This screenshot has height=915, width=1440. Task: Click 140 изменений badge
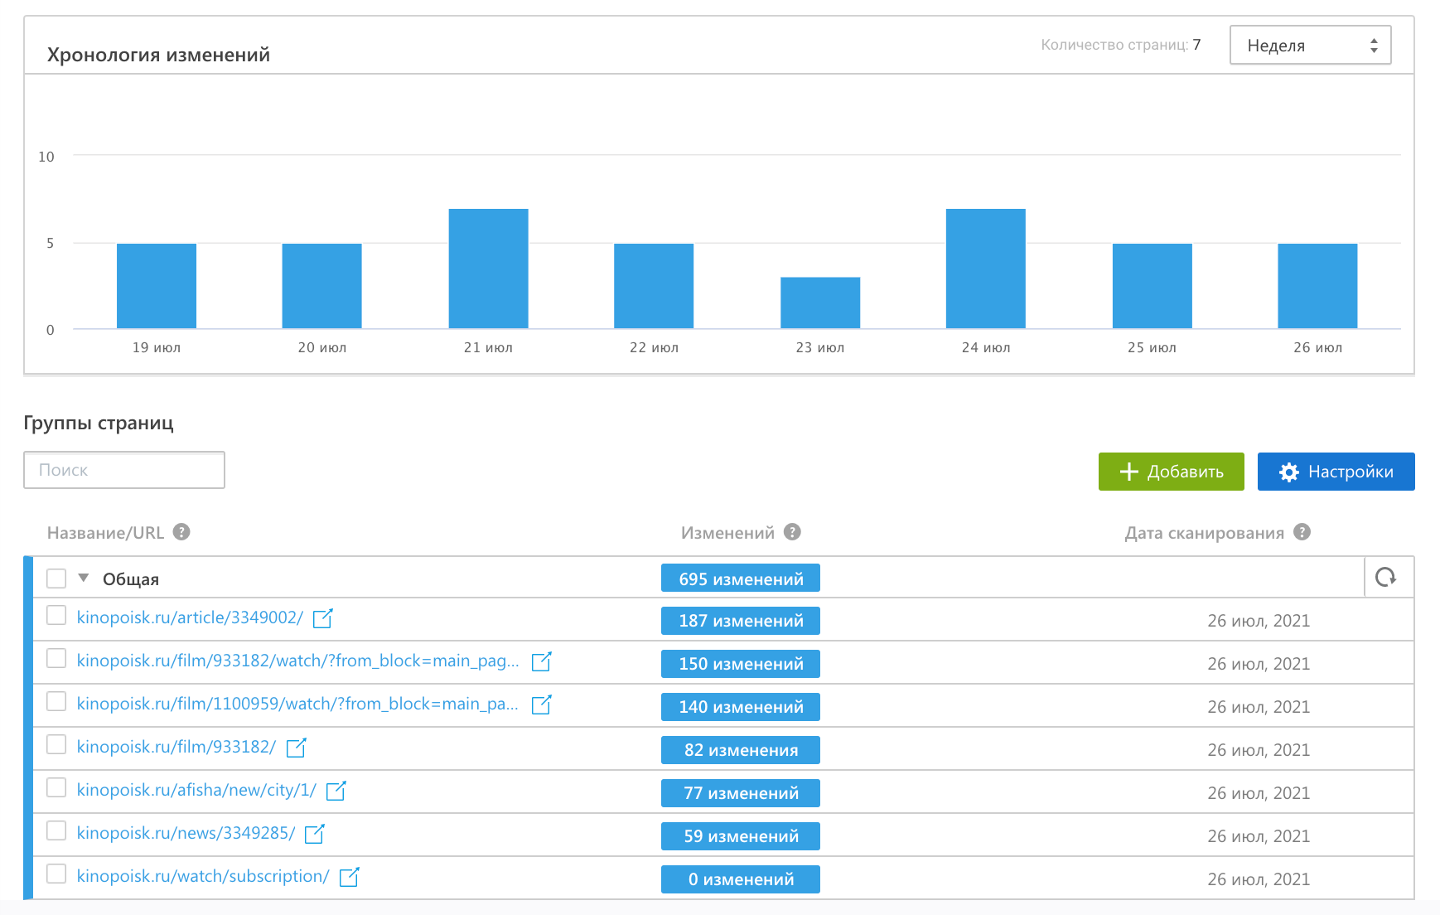pyautogui.click(x=741, y=707)
